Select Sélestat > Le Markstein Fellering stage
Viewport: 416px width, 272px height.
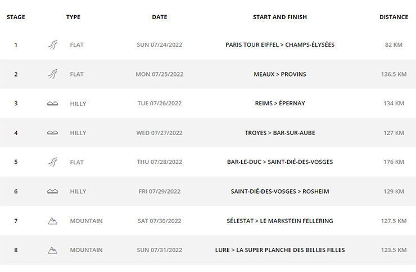[x=280, y=221]
